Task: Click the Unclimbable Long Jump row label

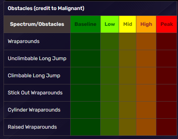Action: (x=37, y=59)
